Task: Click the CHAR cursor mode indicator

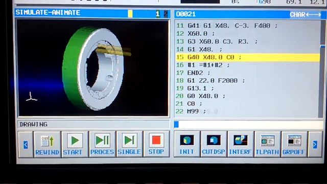Action: coord(306,15)
